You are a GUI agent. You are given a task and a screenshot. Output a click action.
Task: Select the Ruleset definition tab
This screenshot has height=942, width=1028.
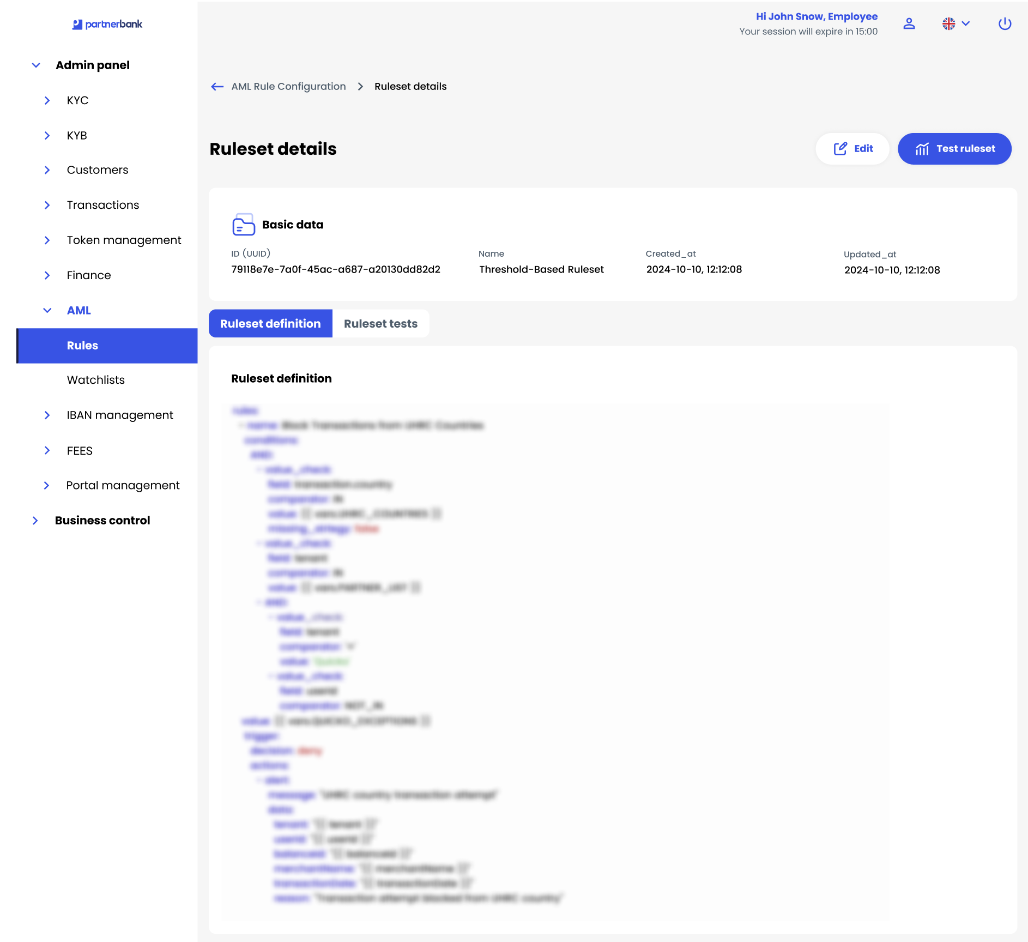pyautogui.click(x=270, y=324)
